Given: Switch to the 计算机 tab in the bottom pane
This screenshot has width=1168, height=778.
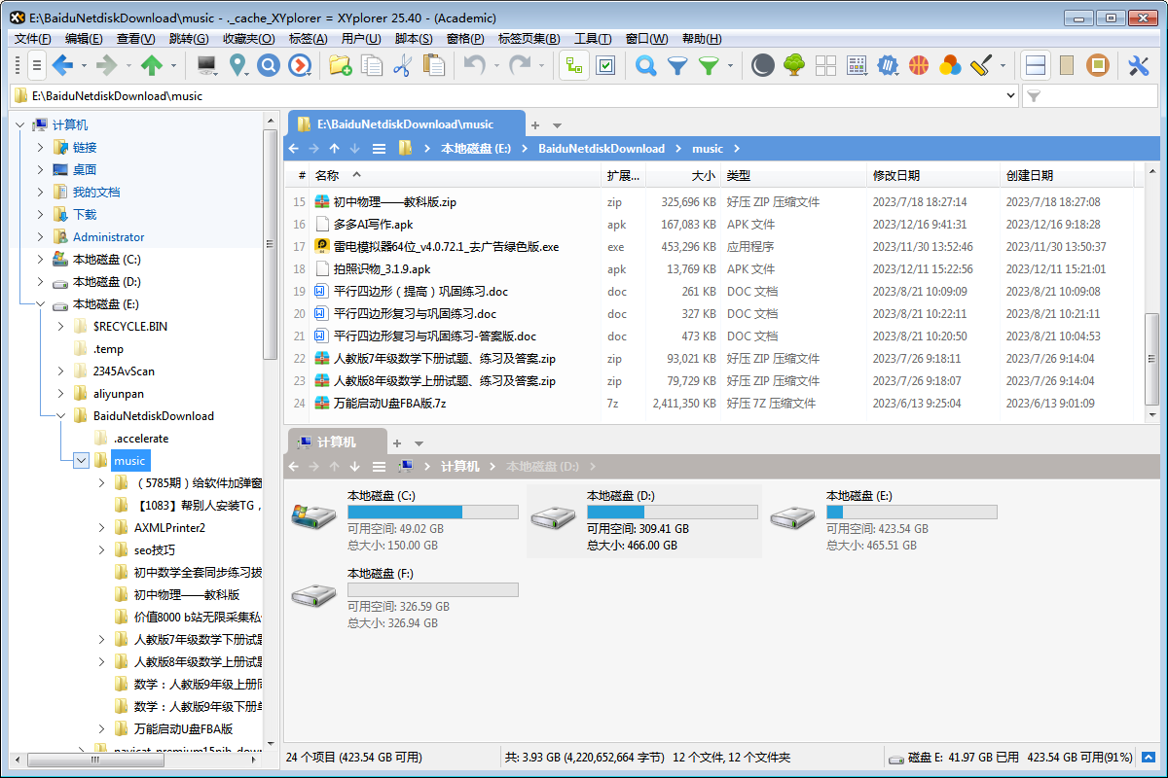Looking at the screenshot, I should coord(336,442).
